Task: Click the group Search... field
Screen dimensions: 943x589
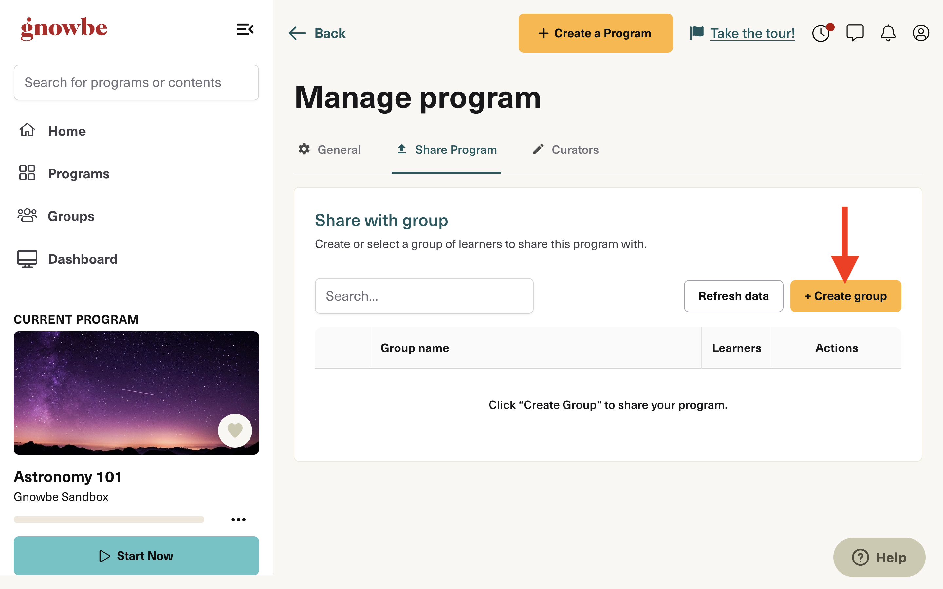Action: coord(424,296)
